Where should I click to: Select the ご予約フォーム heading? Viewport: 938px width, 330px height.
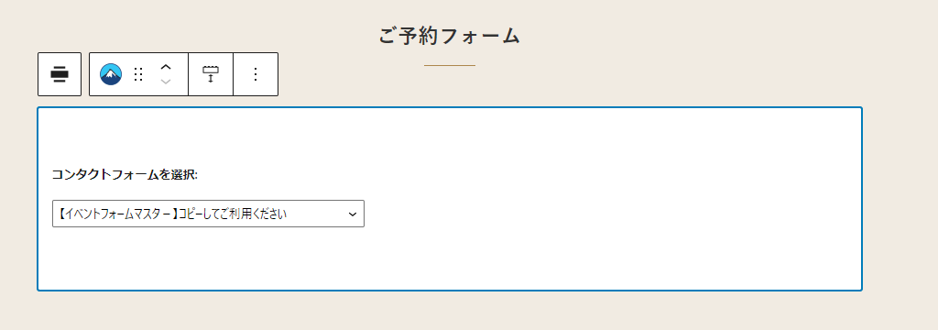coord(449,36)
